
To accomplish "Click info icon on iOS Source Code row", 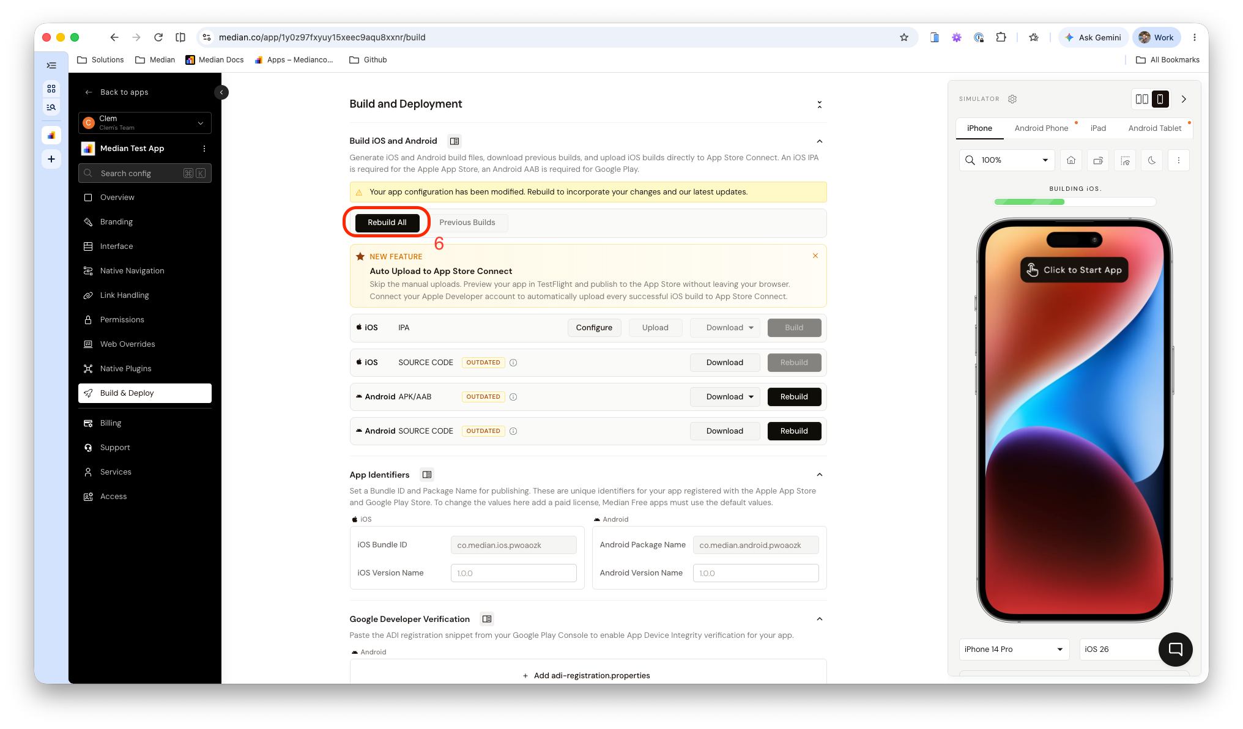I will coord(513,363).
